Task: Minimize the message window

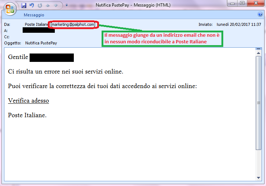Action: click(x=232, y=3)
